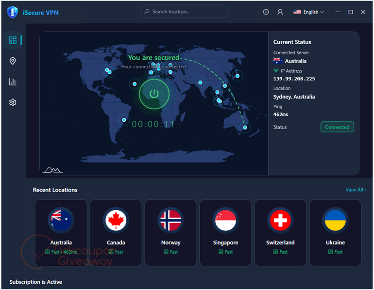Open the statistics chart icon in sidebar
Viewport: 374px width, 290px height.
(13, 81)
